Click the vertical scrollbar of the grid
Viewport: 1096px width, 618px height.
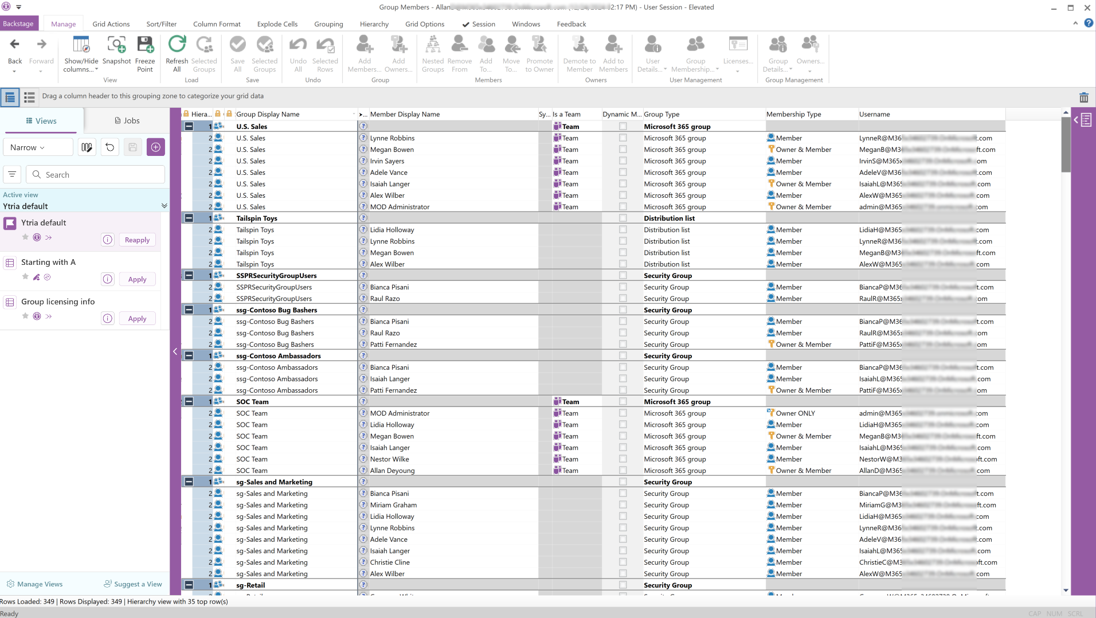point(1066,344)
